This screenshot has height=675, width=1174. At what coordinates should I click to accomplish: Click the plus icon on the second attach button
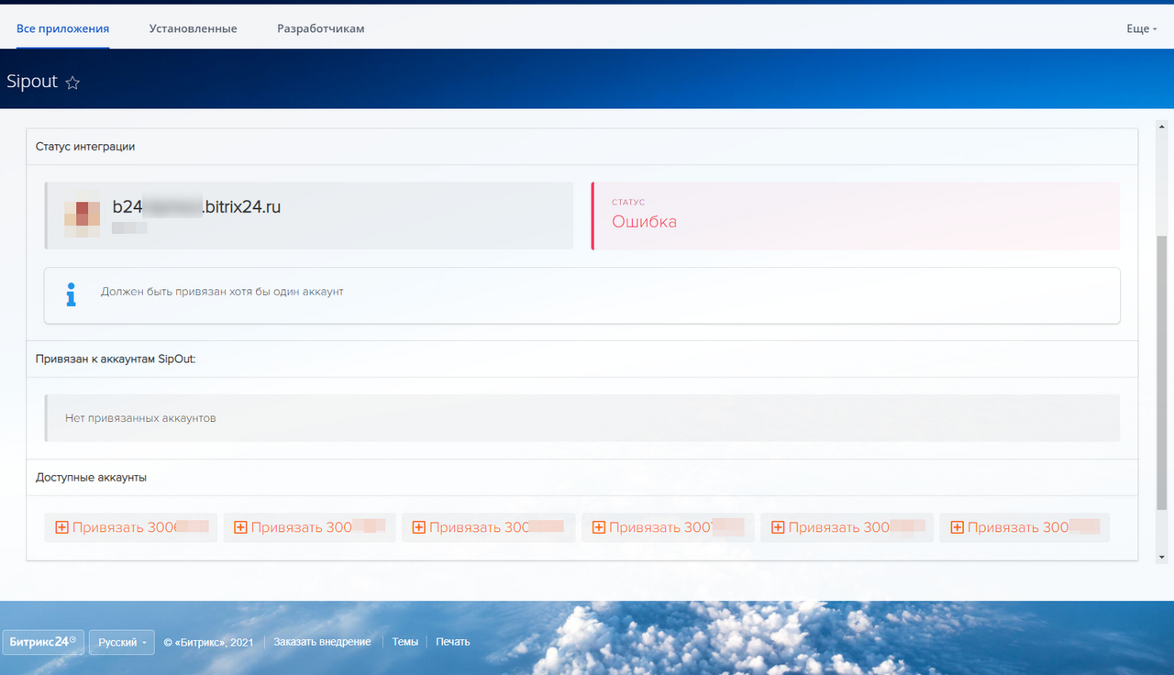pyautogui.click(x=239, y=527)
